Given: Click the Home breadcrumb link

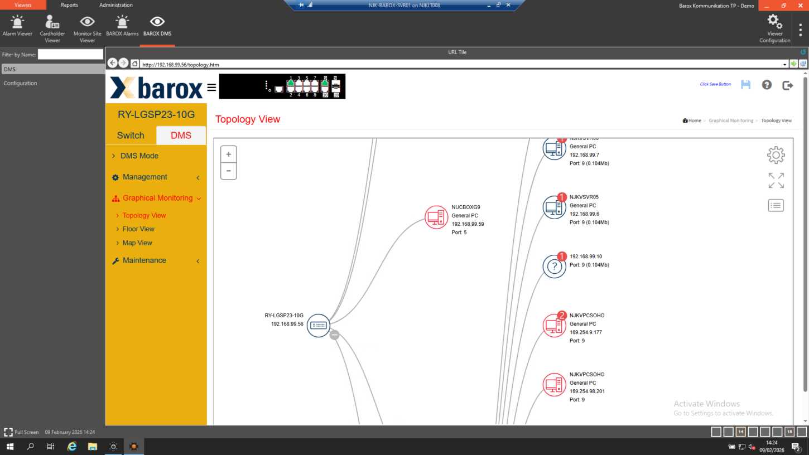Looking at the screenshot, I should point(695,120).
